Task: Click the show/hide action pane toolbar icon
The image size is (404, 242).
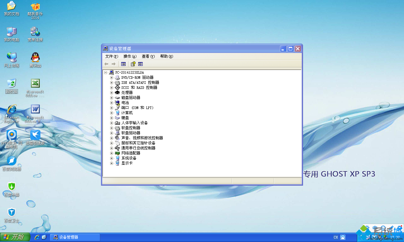Action: 140,64
